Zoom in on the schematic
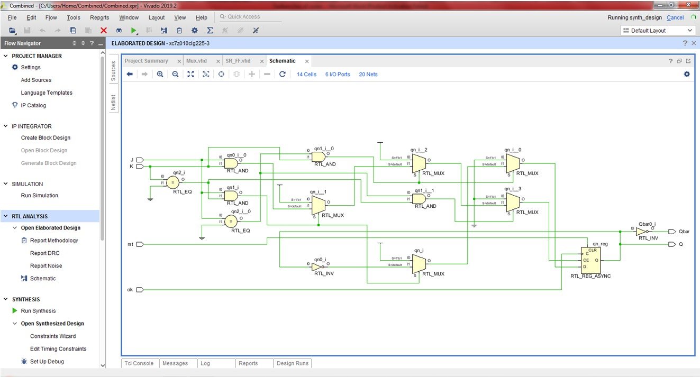The image size is (700, 377). tap(160, 74)
